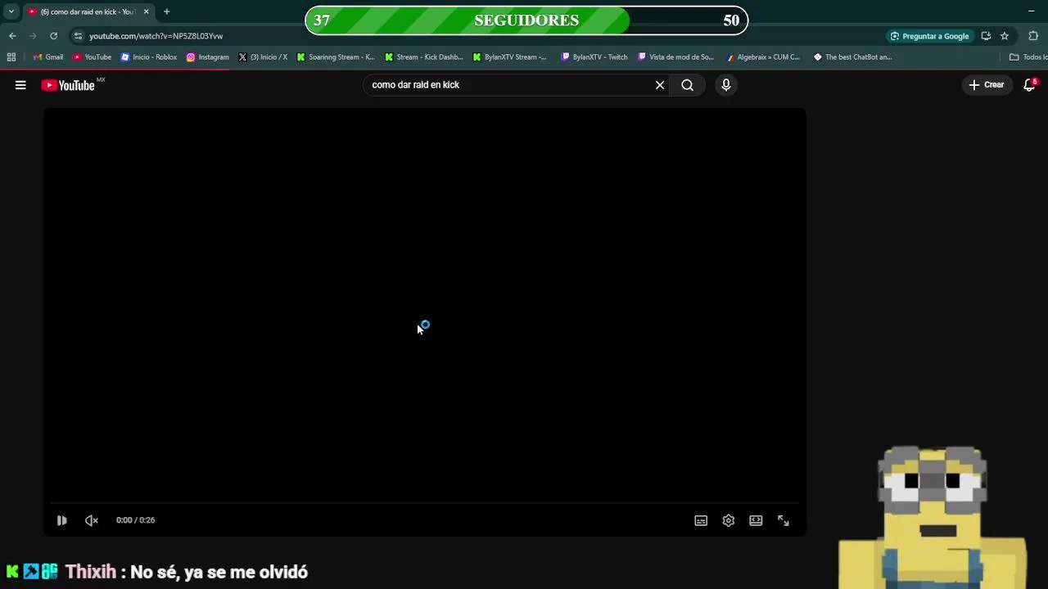Open YouTube guide hamburger menu
Screen dimensions: 1048x589
pos(20,85)
